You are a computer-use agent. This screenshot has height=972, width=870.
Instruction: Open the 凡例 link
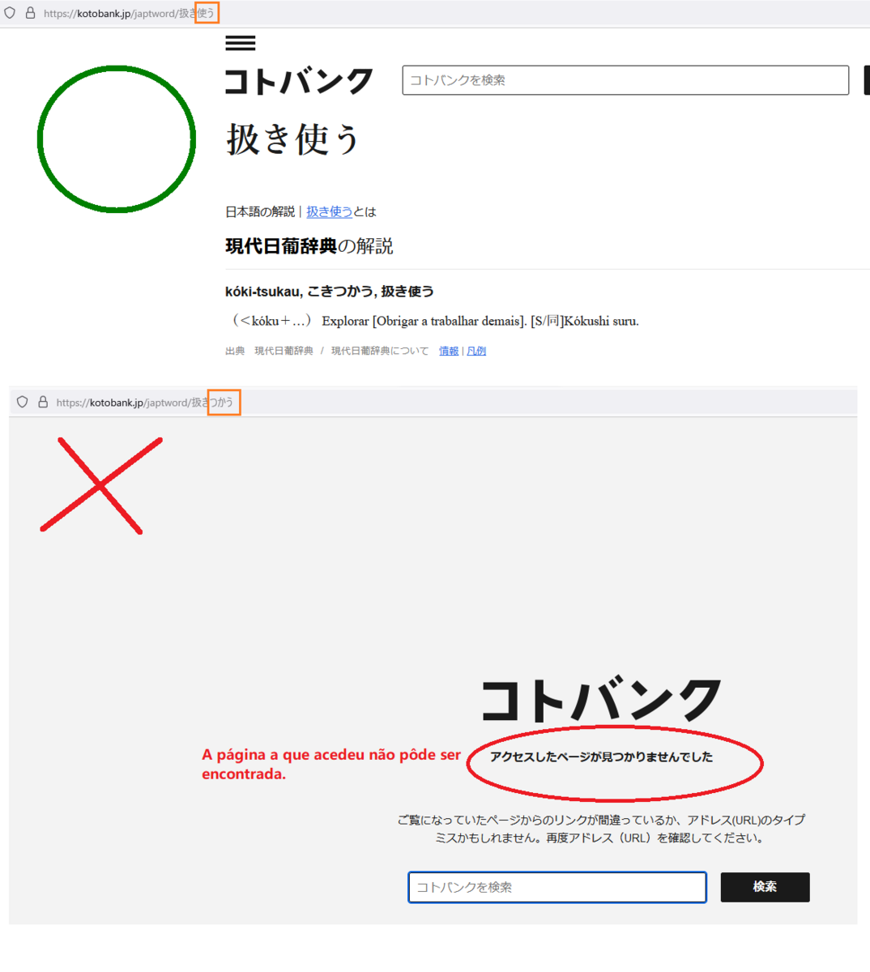click(x=476, y=351)
